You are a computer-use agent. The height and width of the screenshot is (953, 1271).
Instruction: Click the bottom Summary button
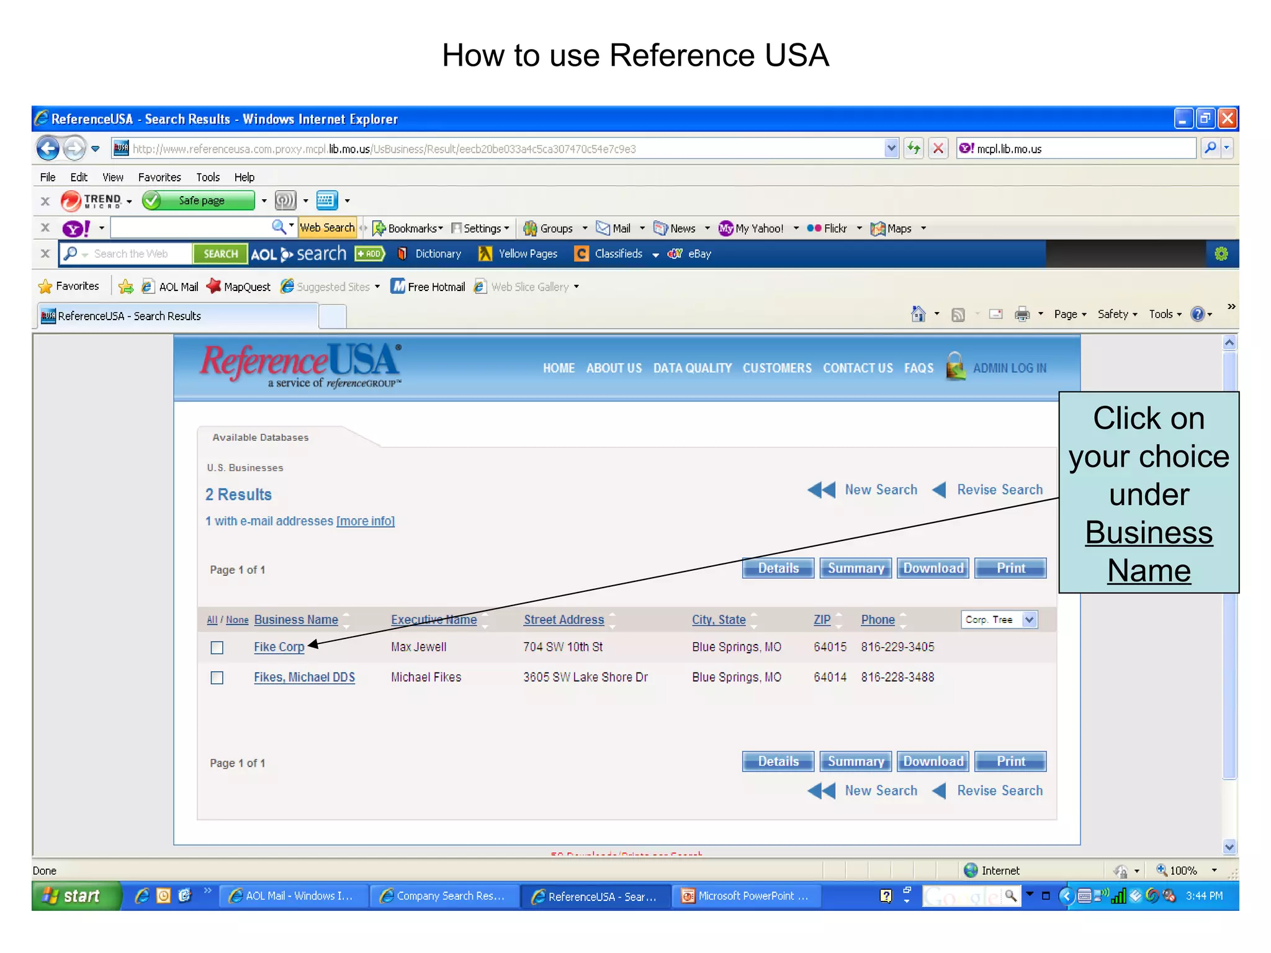tap(855, 761)
